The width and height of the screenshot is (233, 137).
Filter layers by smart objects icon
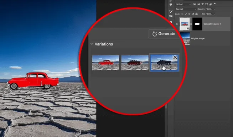(x=211, y=4)
